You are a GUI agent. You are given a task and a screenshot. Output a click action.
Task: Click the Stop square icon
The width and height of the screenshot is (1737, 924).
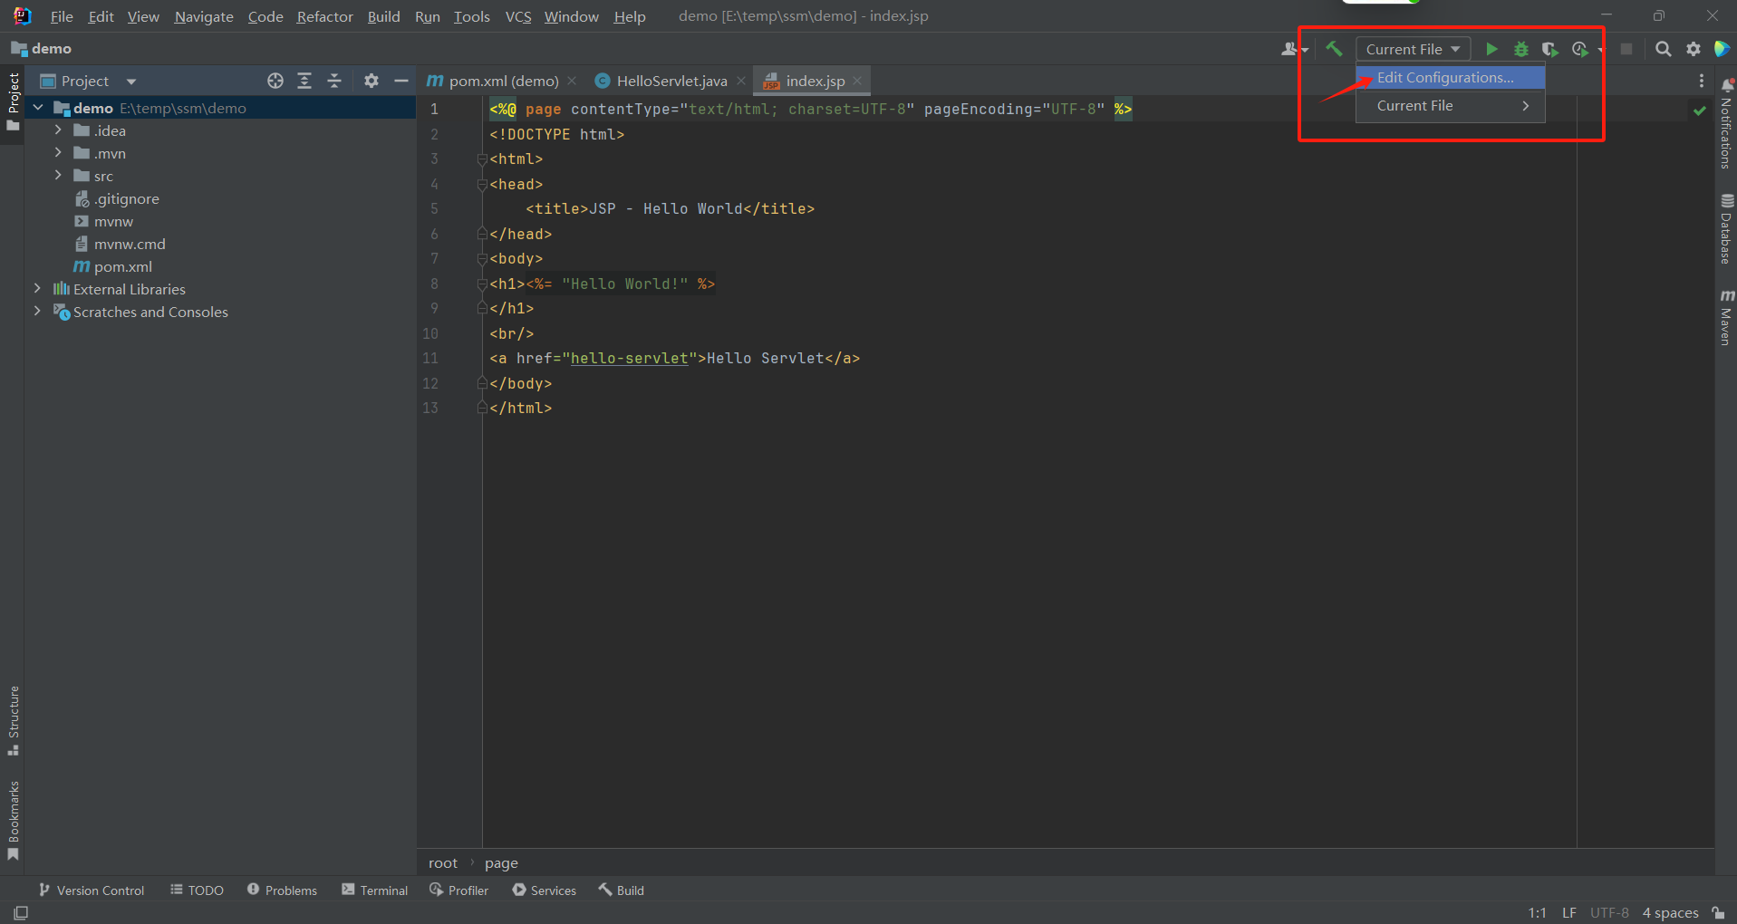[1626, 49]
